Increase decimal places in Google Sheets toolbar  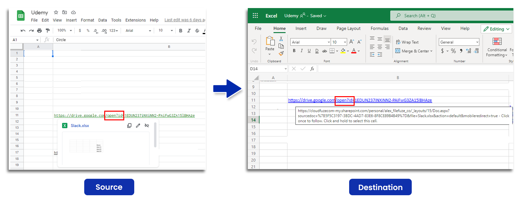point(104,31)
